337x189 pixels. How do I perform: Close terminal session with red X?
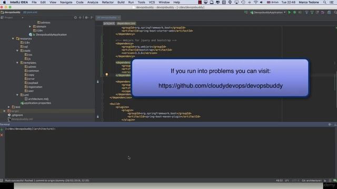[2, 135]
